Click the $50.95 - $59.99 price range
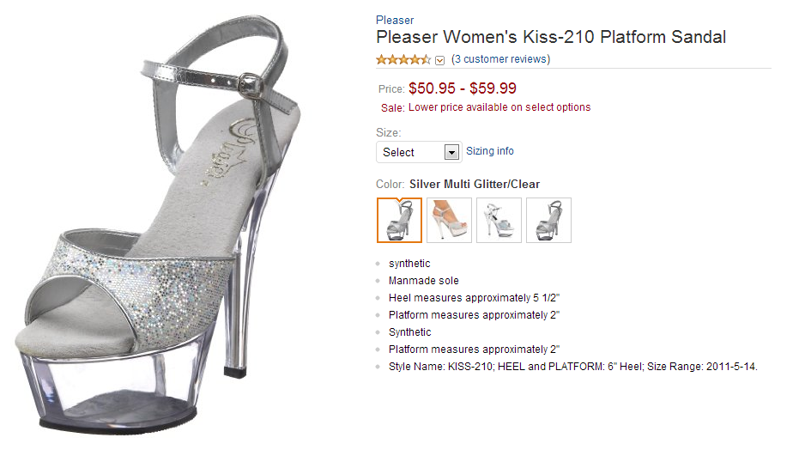 click(463, 88)
